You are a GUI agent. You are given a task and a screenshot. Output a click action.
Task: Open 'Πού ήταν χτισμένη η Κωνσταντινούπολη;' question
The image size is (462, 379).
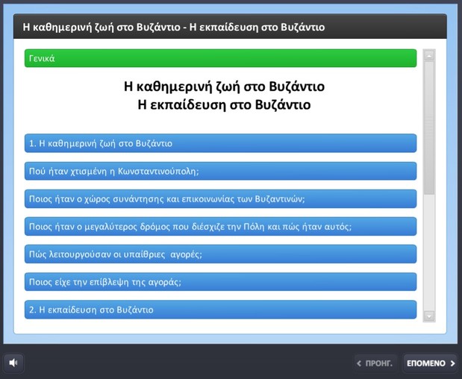coord(220,171)
